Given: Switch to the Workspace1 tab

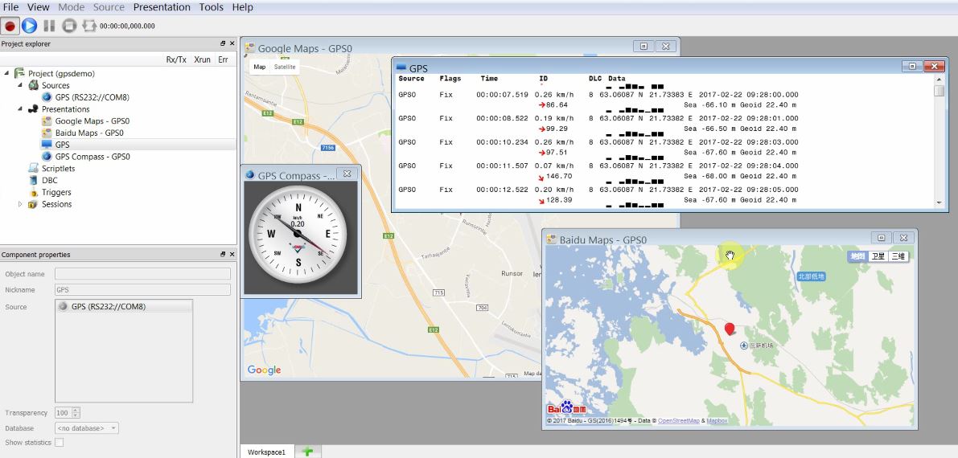Looking at the screenshot, I should pos(266,452).
